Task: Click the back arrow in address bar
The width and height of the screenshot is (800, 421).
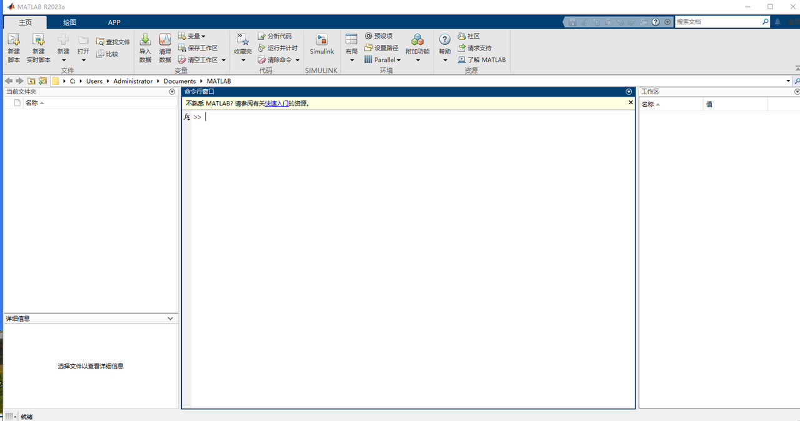Action: 9,81
